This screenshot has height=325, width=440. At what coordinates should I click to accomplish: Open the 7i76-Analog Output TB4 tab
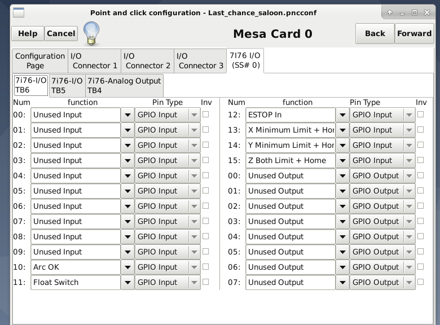point(124,85)
